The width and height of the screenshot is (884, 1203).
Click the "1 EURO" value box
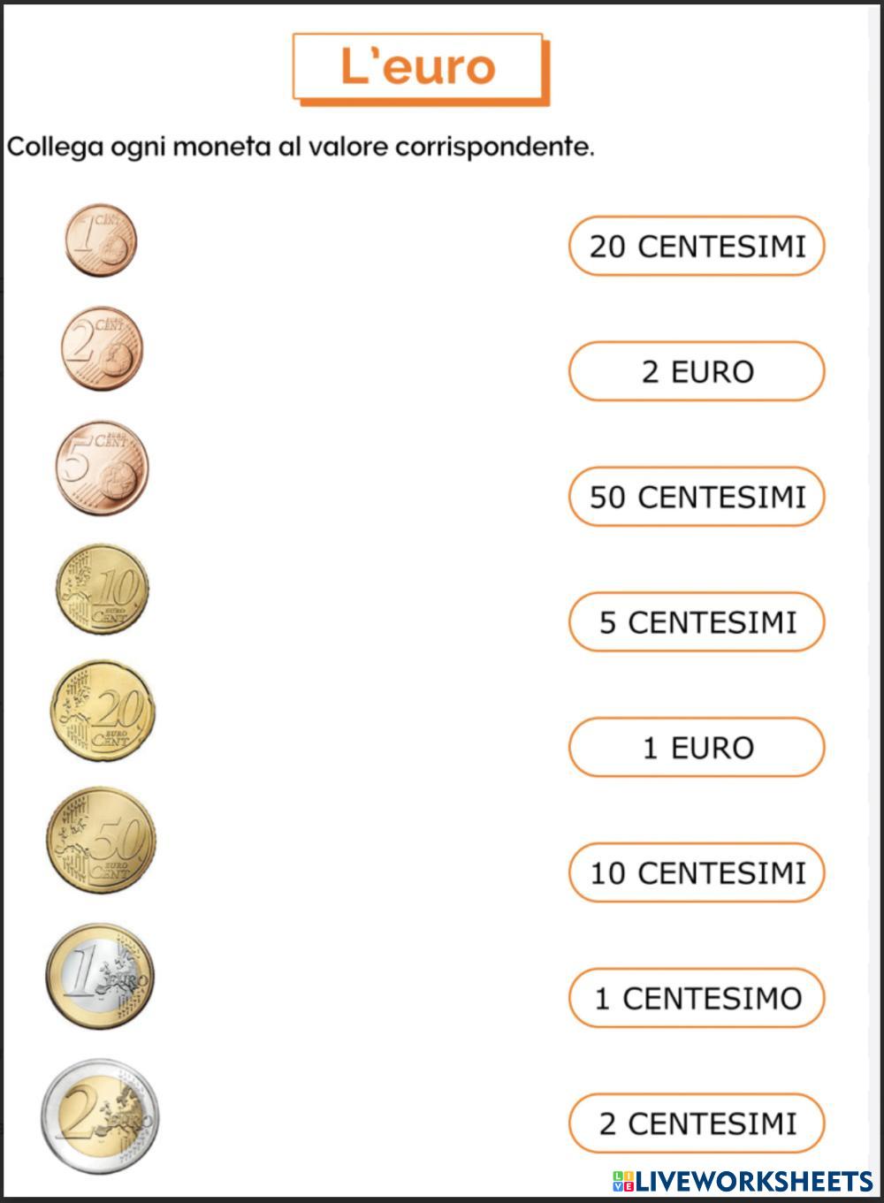tap(697, 748)
